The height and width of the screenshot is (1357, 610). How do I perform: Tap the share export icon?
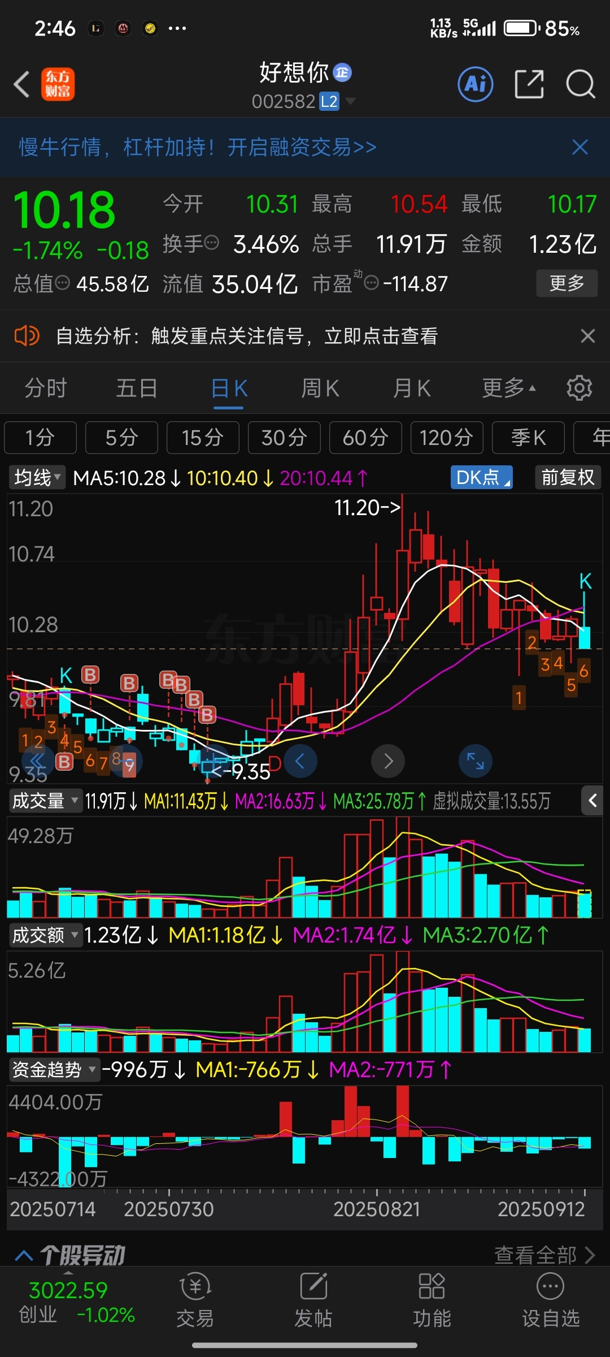point(529,84)
